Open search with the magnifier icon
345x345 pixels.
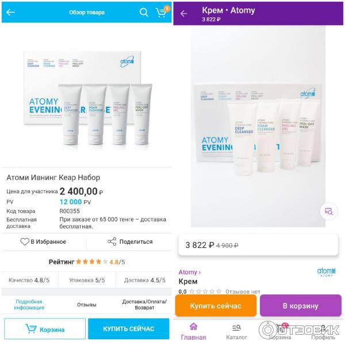(x=144, y=12)
